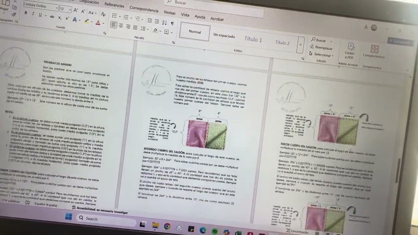Apply underline to selected text
The width and height of the screenshot is (418, 235).
click(x=40, y=15)
